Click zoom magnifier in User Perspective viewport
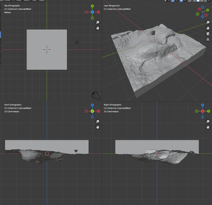 208,22
